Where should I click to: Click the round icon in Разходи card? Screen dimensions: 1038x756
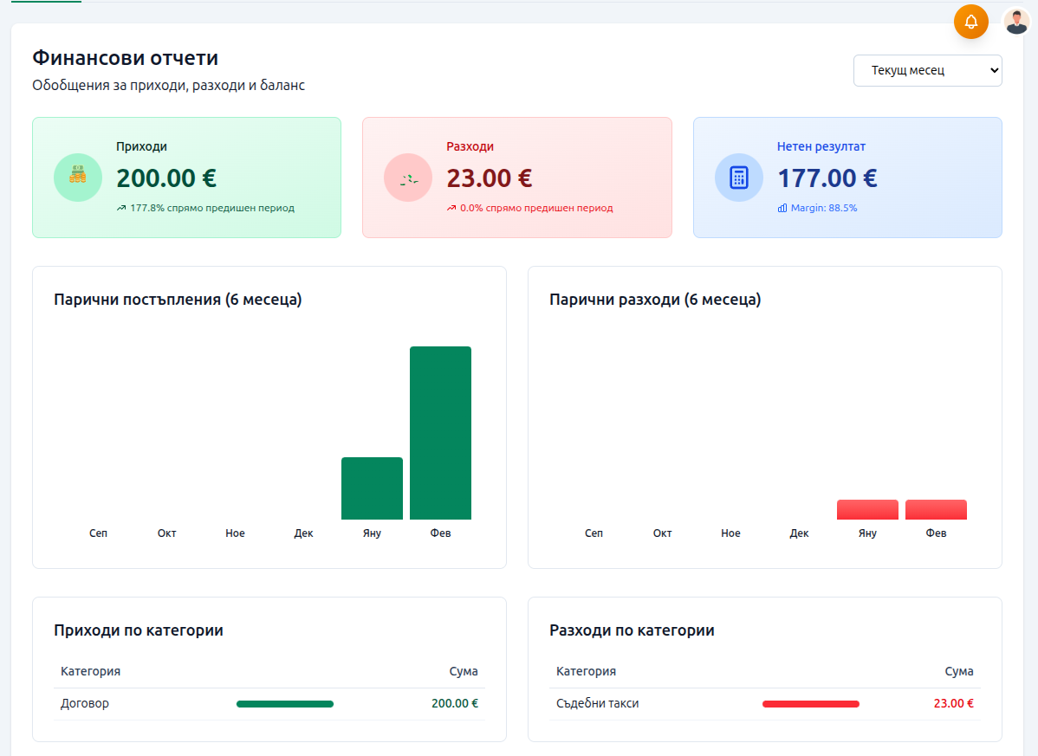pyautogui.click(x=408, y=178)
